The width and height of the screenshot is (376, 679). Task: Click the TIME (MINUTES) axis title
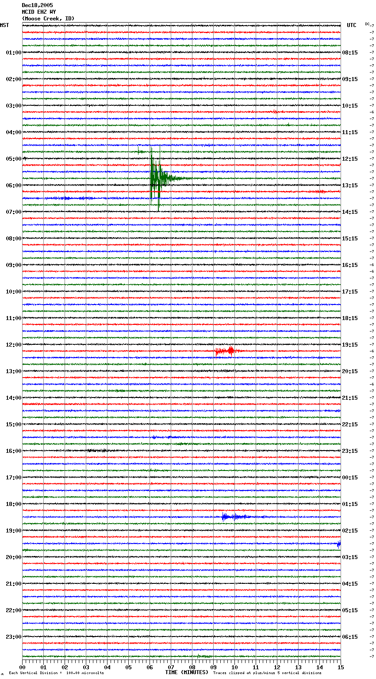pyautogui.click(x=187, y=672)
